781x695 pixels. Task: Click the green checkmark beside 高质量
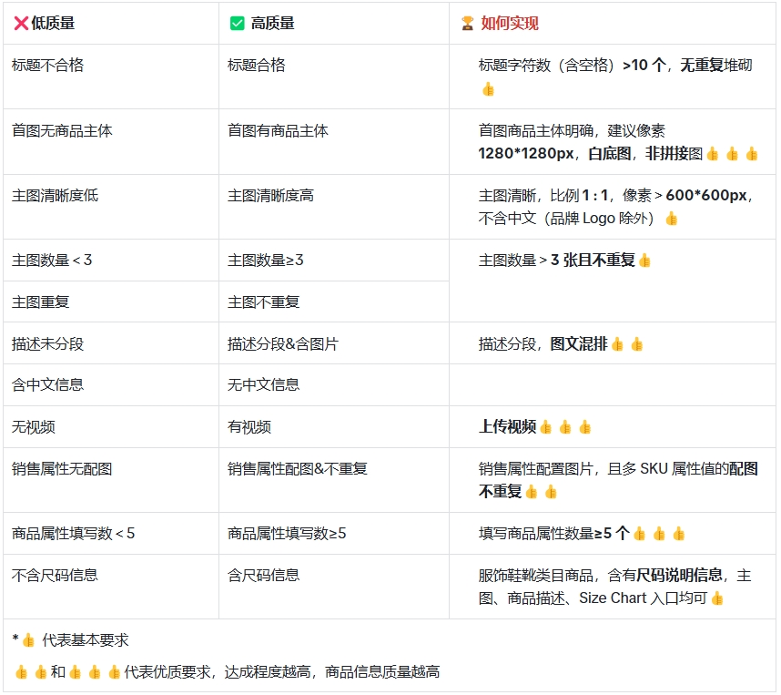(x=238, y=24)
